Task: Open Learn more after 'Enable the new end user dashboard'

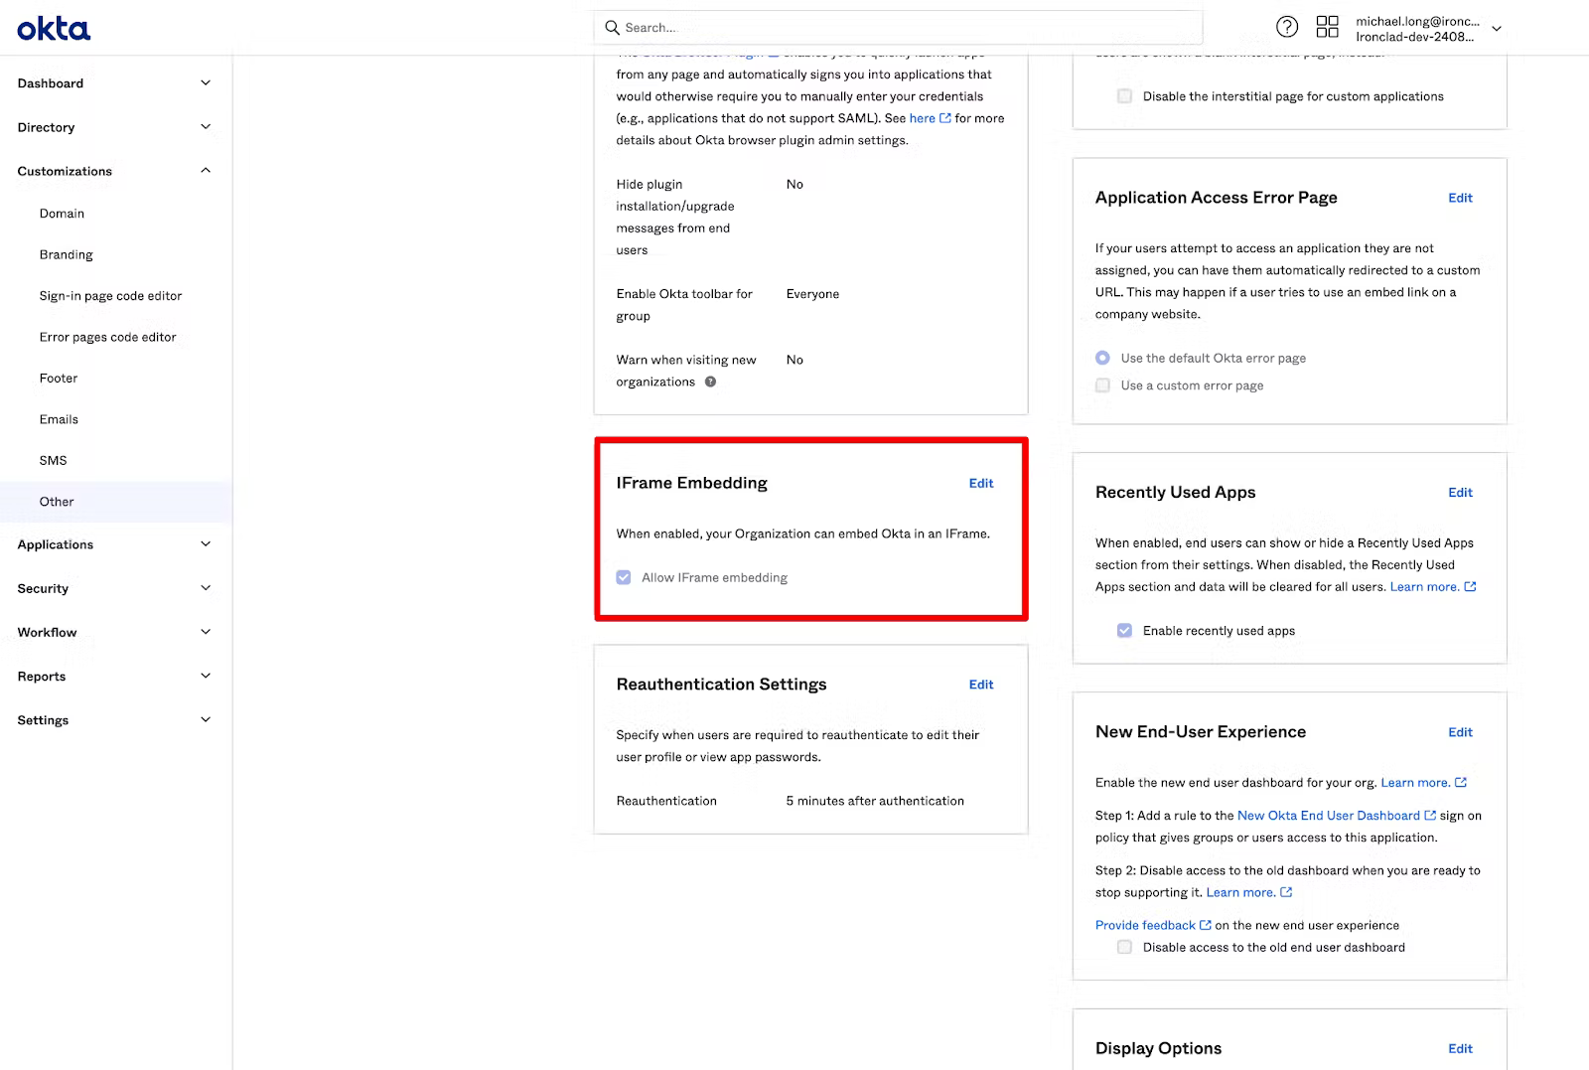Action: (1415, 783)
